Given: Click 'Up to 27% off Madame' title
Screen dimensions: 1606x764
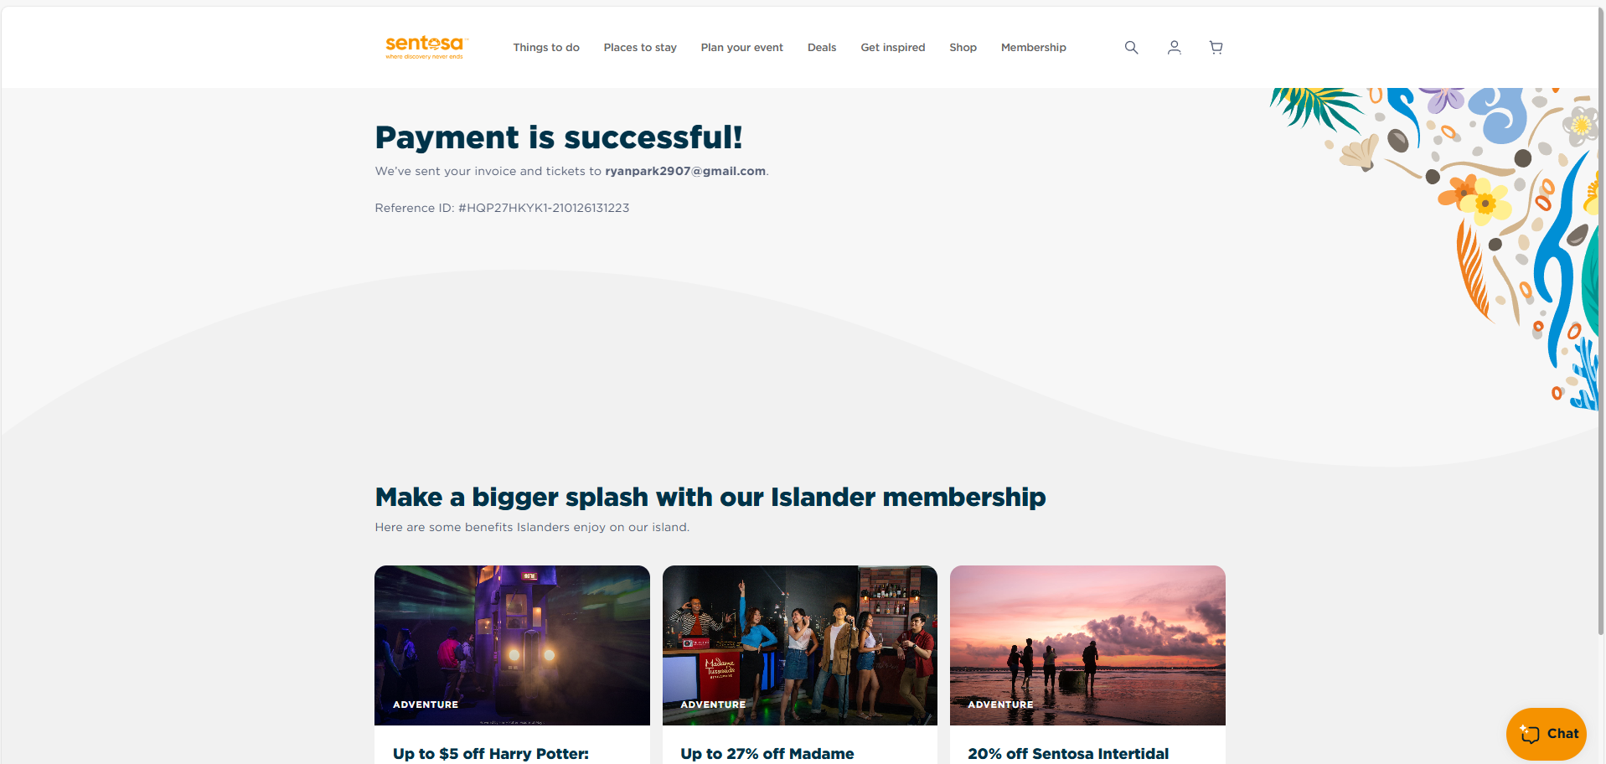Looking at the screenshot, I should tap(767, 753).
